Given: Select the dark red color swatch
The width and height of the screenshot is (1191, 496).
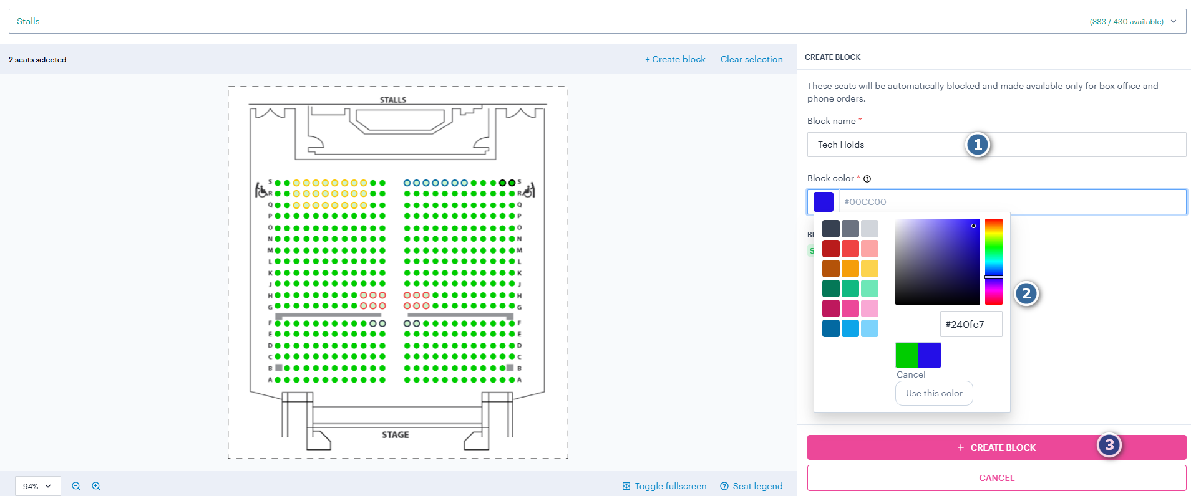Looking at the screenshot, I should [x=830, y=249].
